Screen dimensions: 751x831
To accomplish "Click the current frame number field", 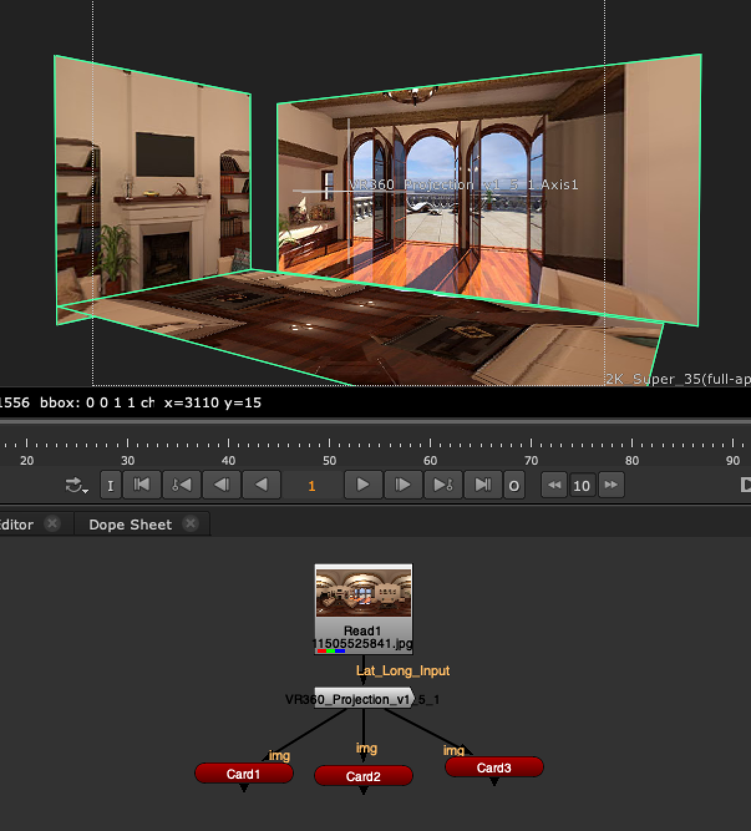I will (x=311, y=485).
